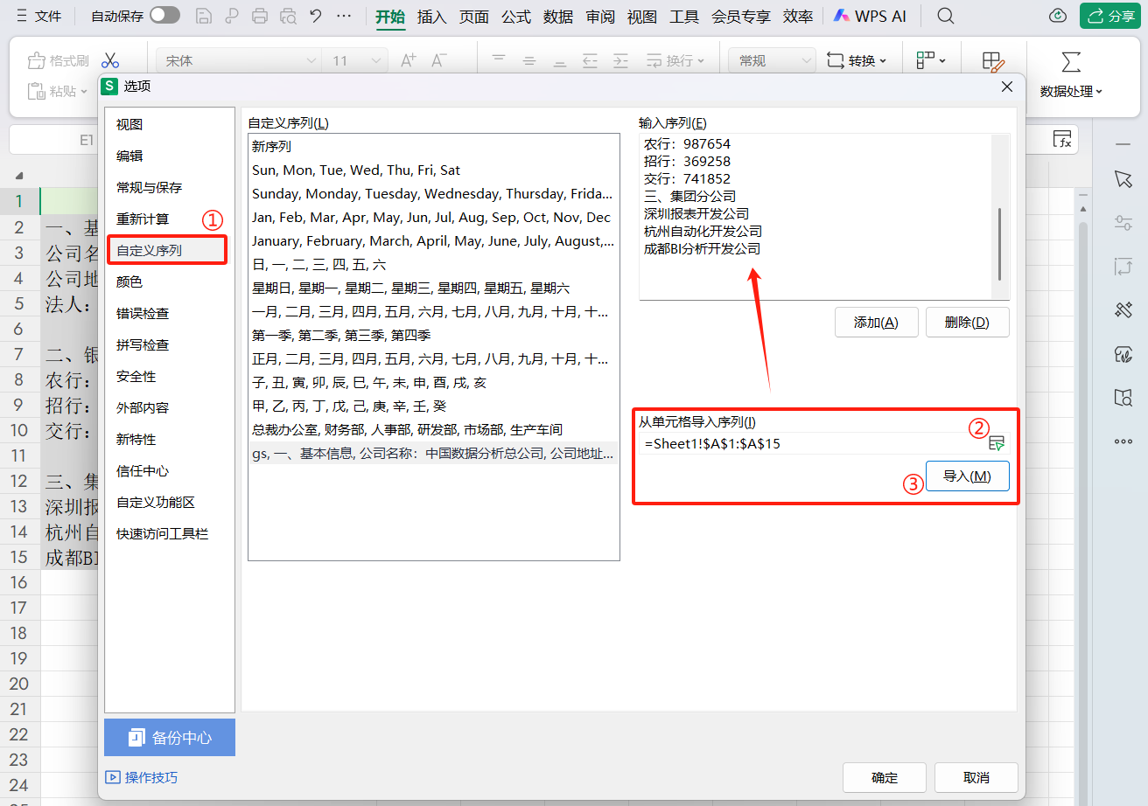Click the undo arrow icon
The image size is (1148, 806).
coord(314,15)
